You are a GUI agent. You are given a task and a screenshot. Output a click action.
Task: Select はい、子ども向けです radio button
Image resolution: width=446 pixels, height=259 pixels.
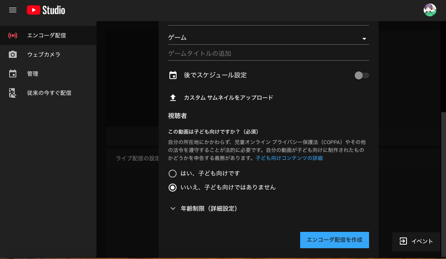(x=173, y=174)
